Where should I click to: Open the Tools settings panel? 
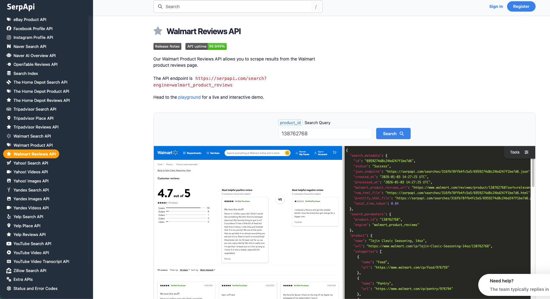click(x=519, y=152)
